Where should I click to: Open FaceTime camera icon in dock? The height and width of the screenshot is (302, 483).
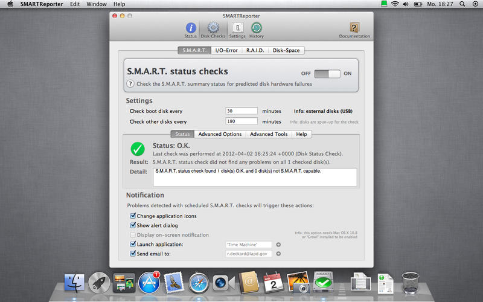click(223, 283)
